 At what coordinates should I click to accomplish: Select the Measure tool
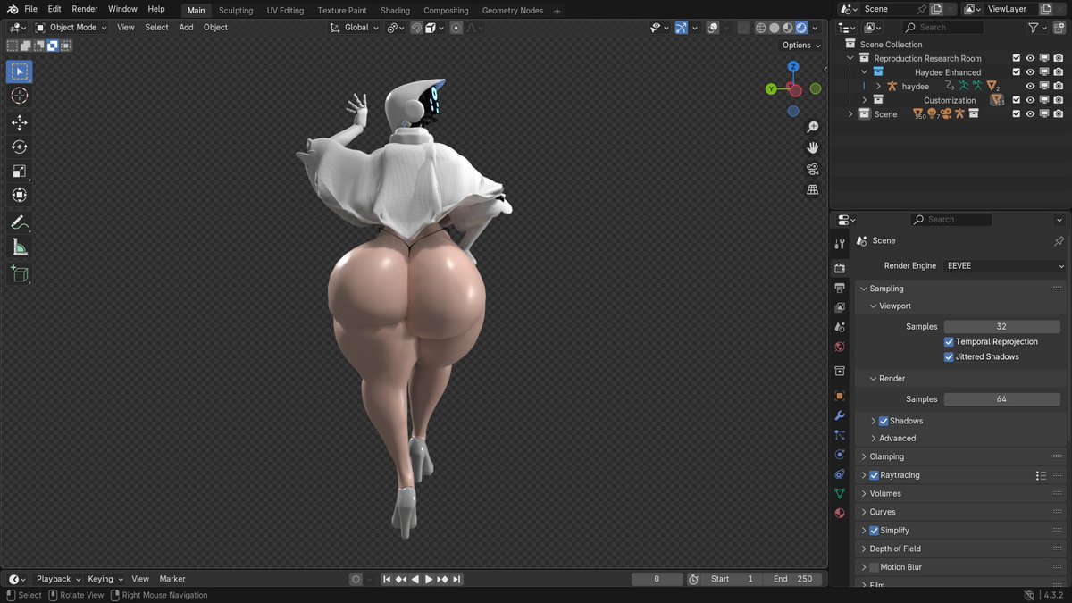[x=20, y=247]
